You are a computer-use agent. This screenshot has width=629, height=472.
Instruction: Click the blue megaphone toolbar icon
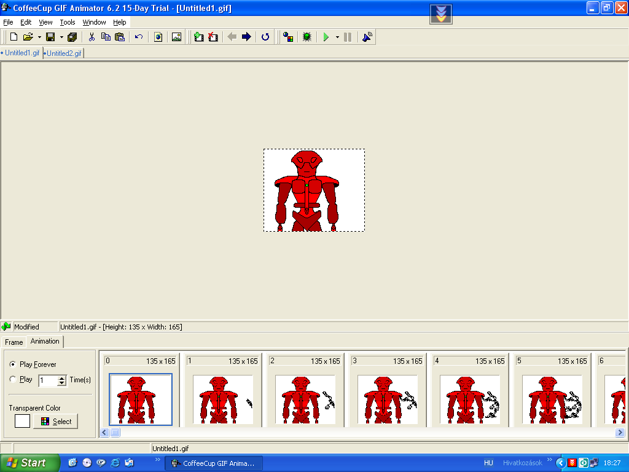(367, 37)
